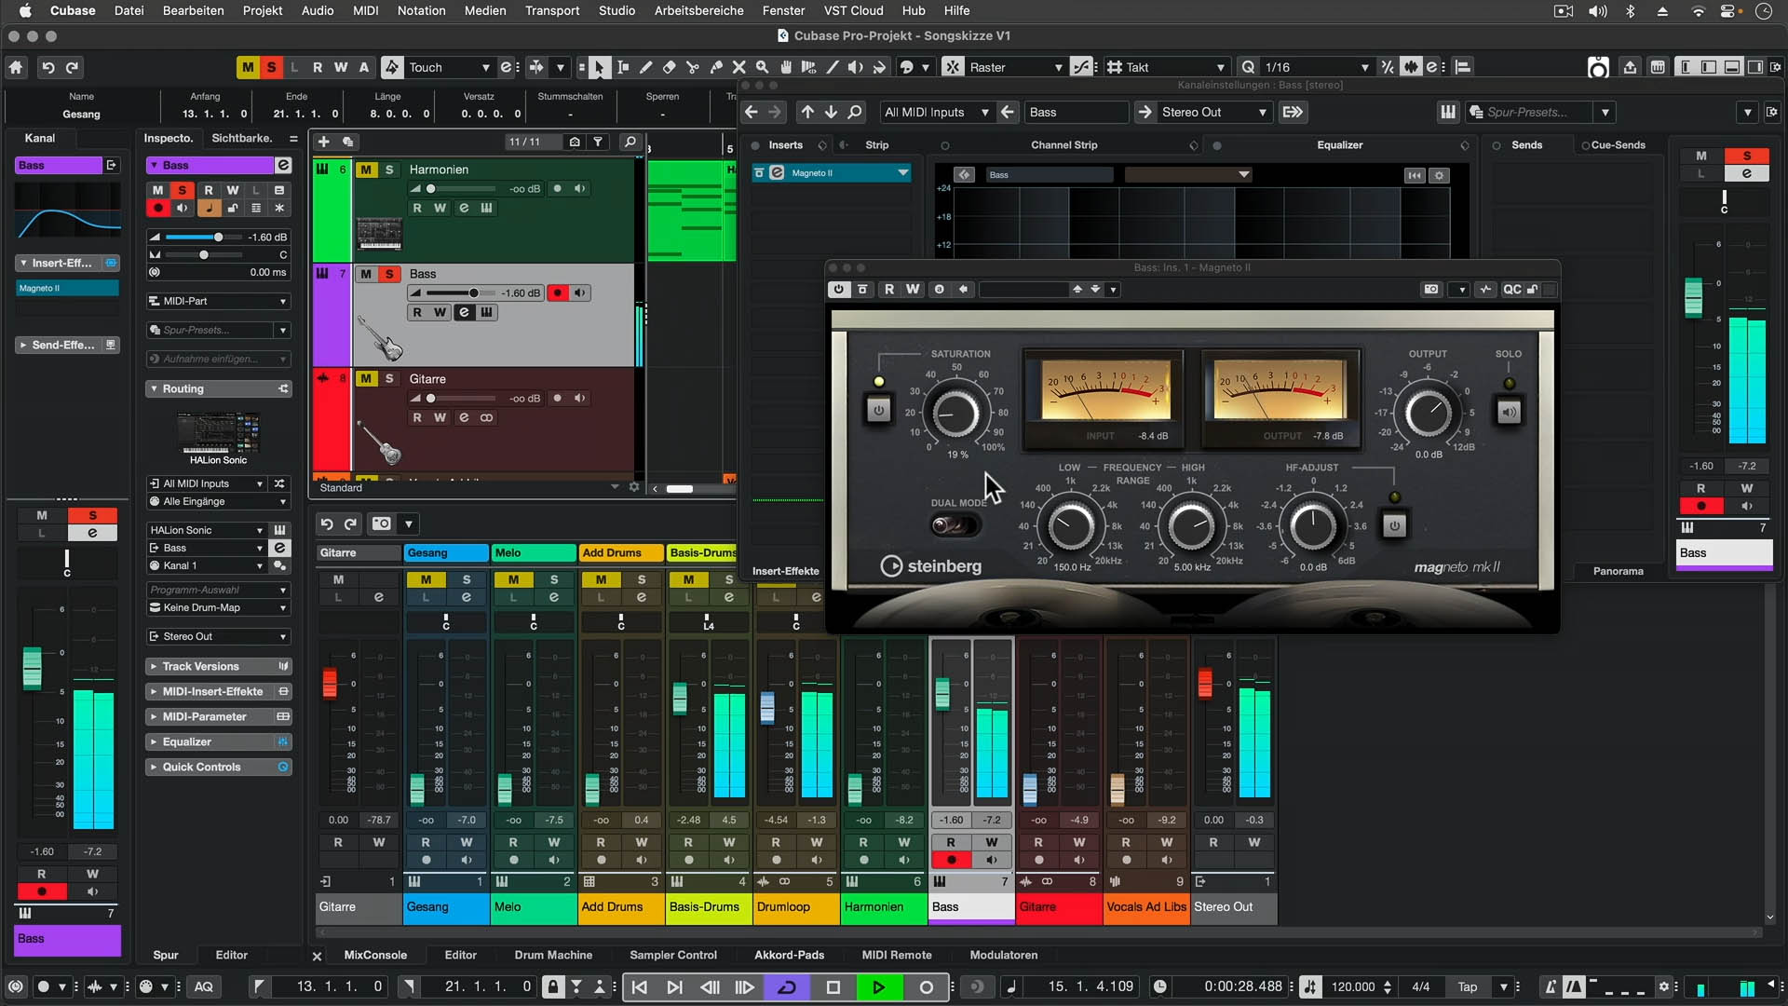Click the Akkord-Pads tab

(789, 955)
